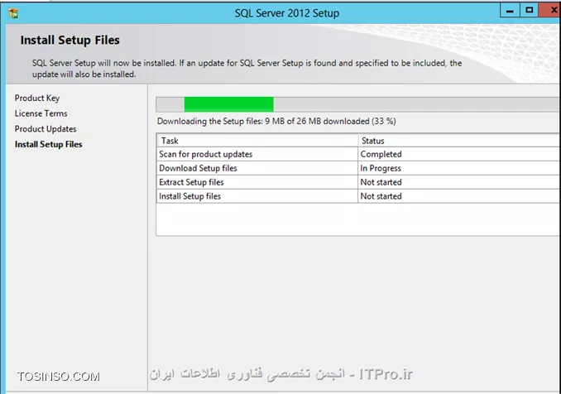Select the 'Scan for product updates' row
This screenshot has height=394, width=561.
click(358, 154)
